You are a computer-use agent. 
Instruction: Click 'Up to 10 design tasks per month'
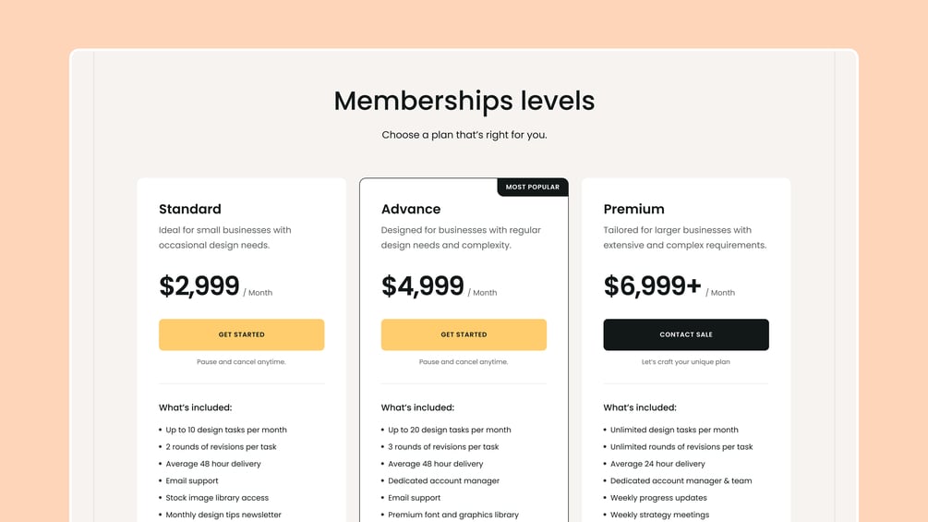226,430
